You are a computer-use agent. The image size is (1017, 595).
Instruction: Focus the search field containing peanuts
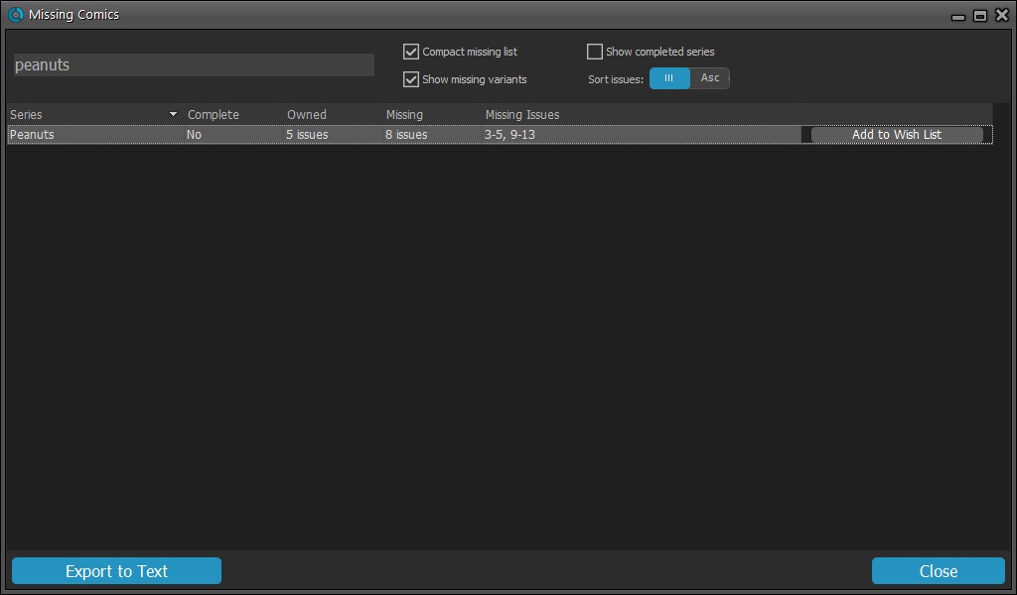click(194, 65)
